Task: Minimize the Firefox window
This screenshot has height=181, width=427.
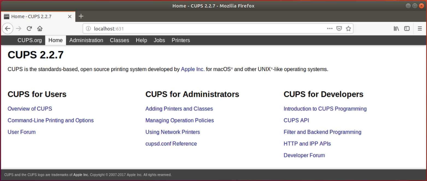Action: (x=408, y=6)
